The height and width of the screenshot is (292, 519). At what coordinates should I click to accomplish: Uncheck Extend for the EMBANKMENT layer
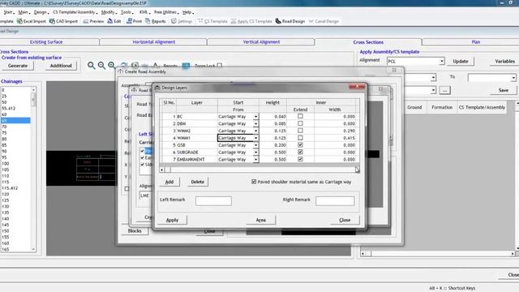click(300, 159)
